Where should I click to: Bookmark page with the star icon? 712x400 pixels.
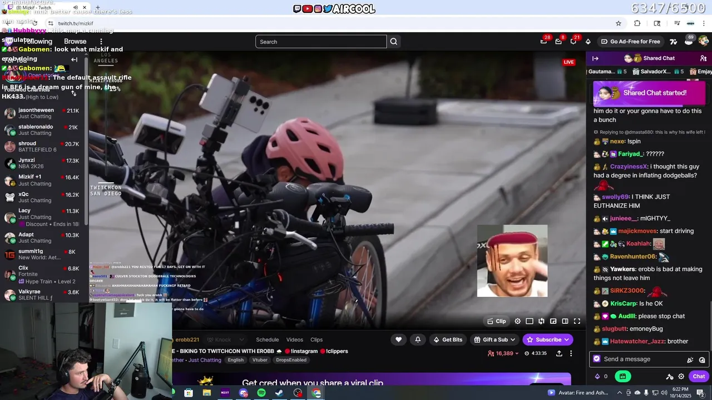point(618,23)
